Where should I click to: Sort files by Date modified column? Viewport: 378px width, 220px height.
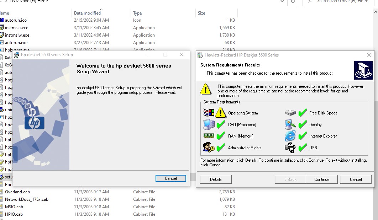[87, 13]
